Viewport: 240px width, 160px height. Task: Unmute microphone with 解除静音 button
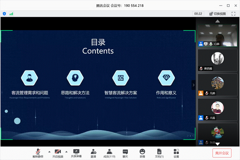click(39, 153)
